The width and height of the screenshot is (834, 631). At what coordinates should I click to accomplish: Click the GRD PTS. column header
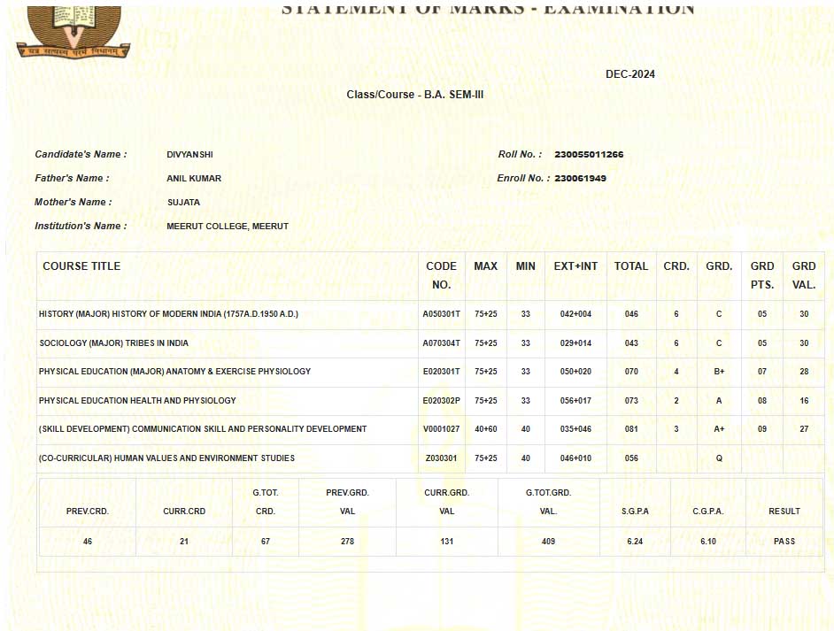[762, 275]
